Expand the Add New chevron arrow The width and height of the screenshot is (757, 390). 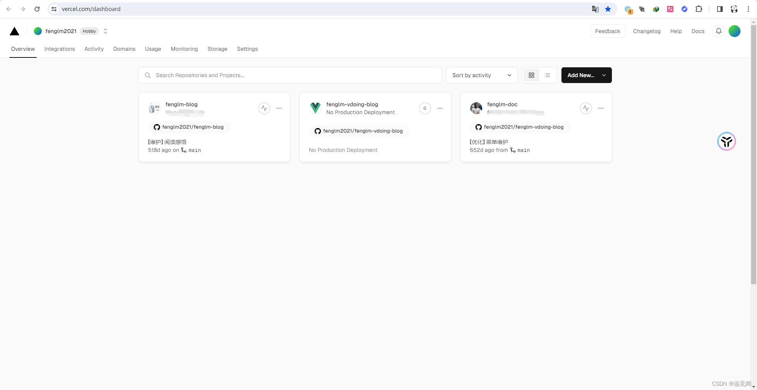(604, 75)
